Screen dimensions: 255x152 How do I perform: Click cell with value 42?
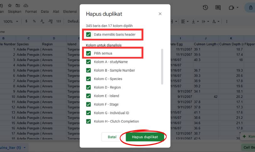point(206,97)
